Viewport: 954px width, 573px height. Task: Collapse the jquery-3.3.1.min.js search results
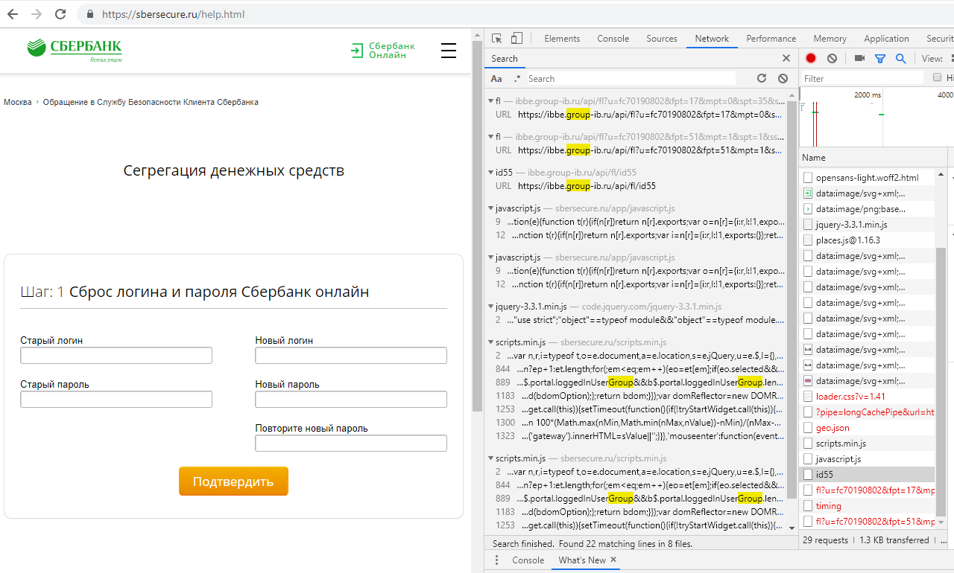point(490,307)
